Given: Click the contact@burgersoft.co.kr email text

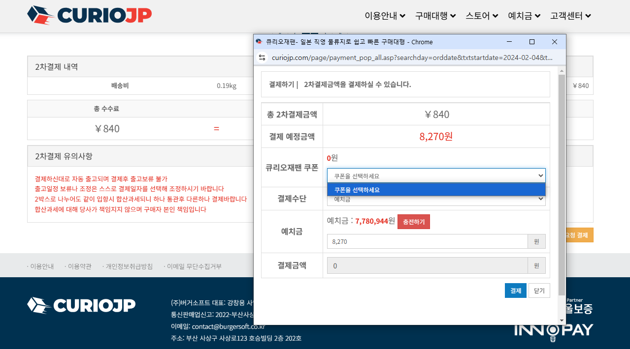Looking at the screenshot, I should (229, 326).
